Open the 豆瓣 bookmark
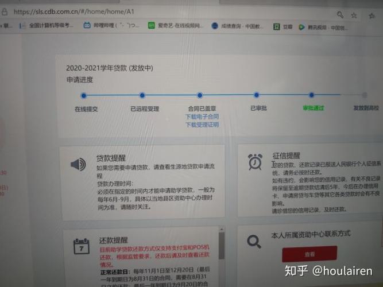Image resolution: width=383 pixels, height=287 pixels. click(x=283, y=26)
